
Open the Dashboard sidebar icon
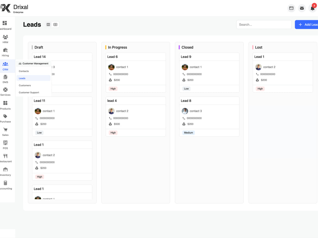click(5, 23)
